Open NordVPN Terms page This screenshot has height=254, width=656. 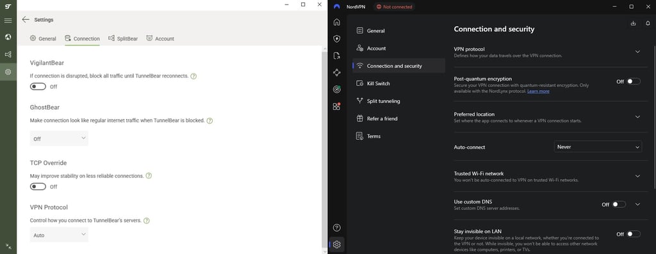click(x=398, y=136)
